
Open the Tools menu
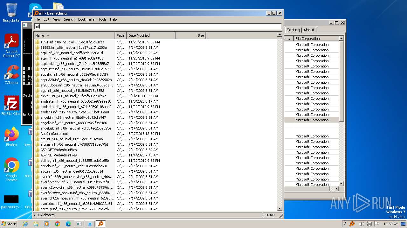pyautogui.click(x=102, y=19)
